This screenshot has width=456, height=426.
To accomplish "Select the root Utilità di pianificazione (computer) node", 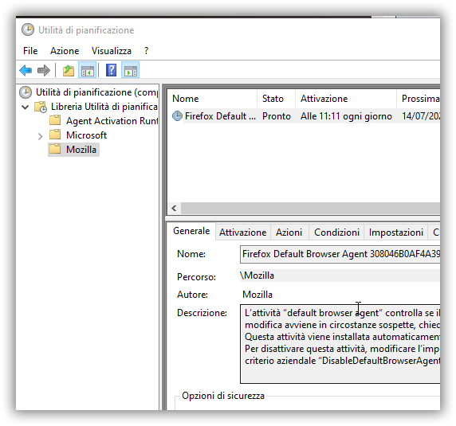I will [96, 92].
